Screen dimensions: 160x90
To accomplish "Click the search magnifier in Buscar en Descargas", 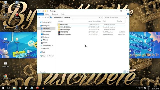I will [x=126, y=17].
